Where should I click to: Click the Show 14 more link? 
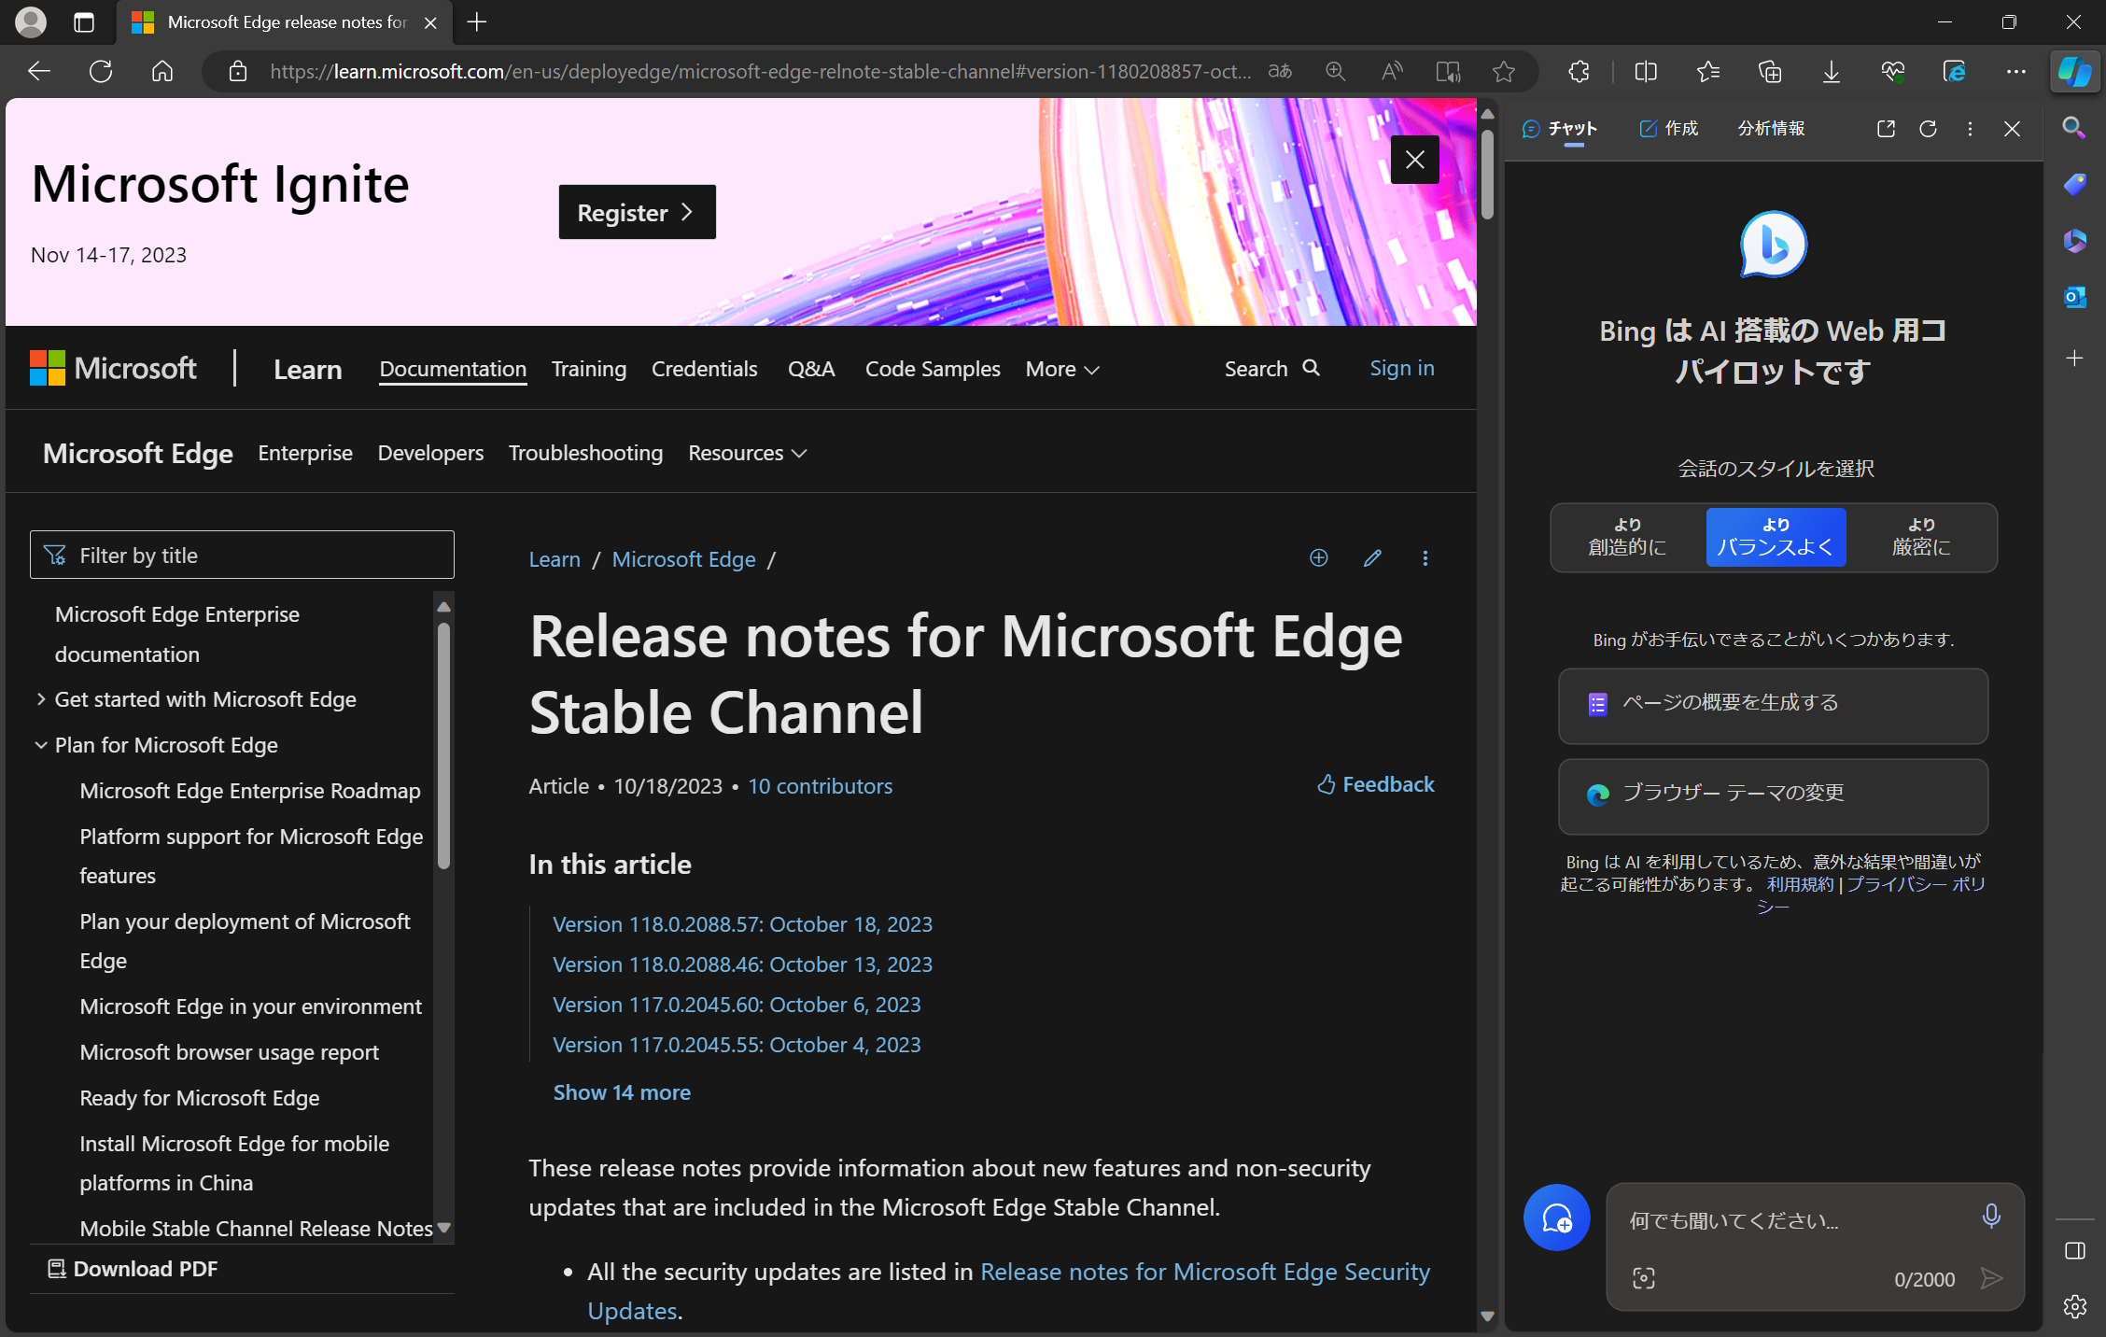point(621,1091)
